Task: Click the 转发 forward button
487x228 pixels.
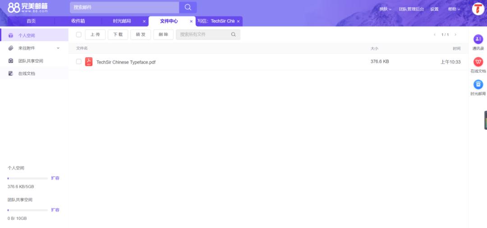Action: click(x=141, y=34)
